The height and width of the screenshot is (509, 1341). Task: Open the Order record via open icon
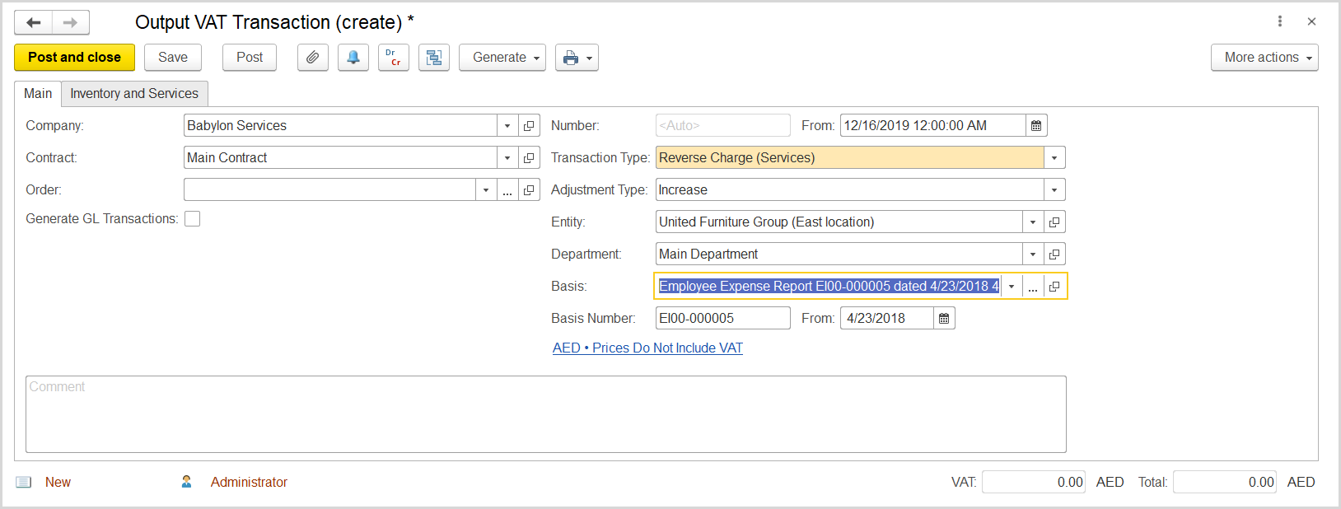pos(529,190)
